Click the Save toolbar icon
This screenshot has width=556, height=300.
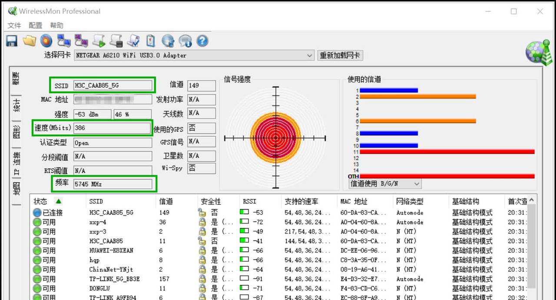11,40
